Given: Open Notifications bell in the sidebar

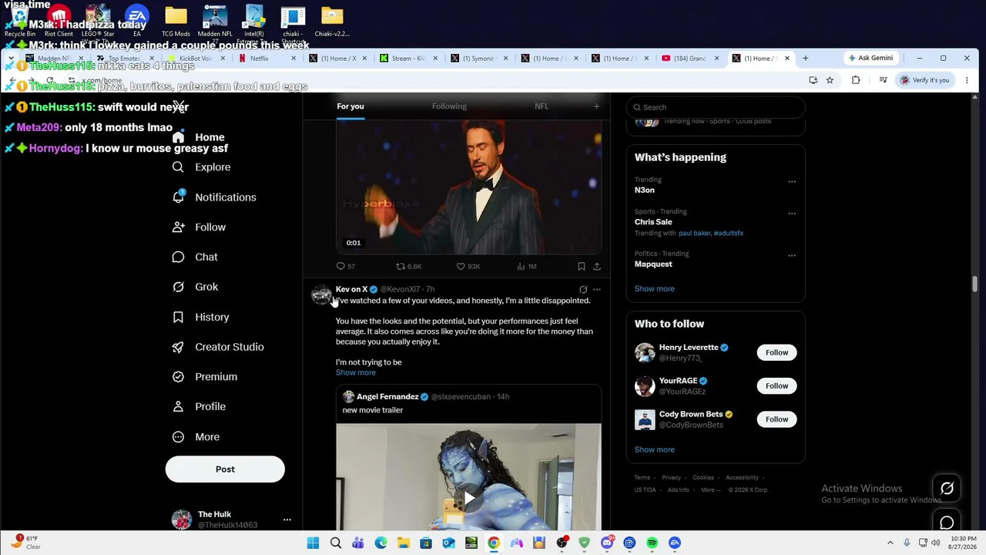Looking at the screenshot, I should coord(178,197).
